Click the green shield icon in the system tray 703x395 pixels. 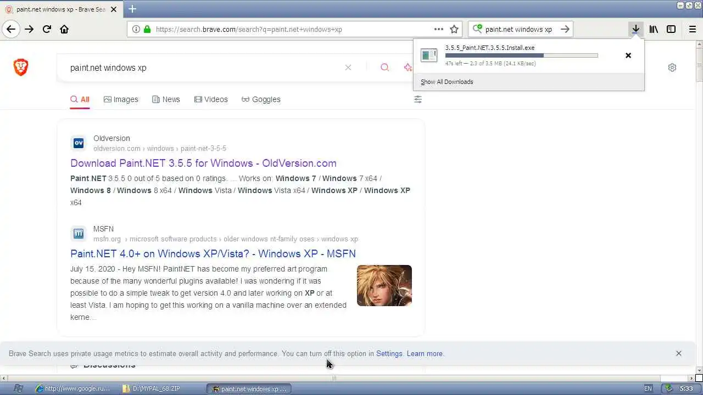click(668, 388)
